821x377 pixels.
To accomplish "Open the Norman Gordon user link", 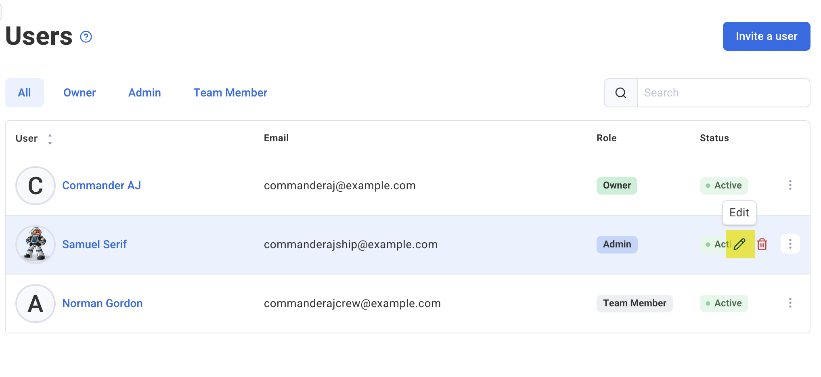I will 103,304.
